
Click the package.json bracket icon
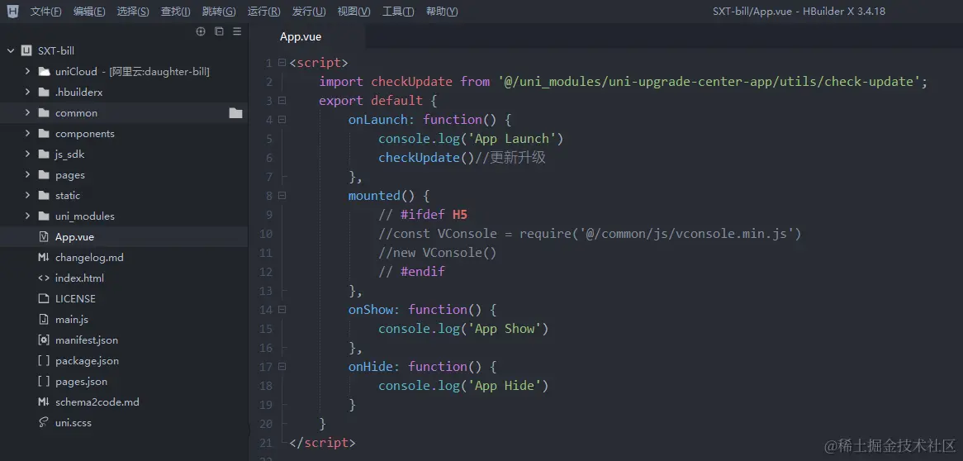point(44,361)
